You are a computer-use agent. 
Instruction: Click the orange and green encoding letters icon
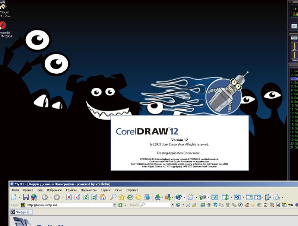pyautogui.click(x=168, y=197)
